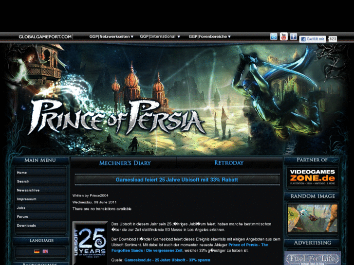This screenshot has width=354, height=265.
Task: Select the German flag language icon
Action: (x=37, y=251)
